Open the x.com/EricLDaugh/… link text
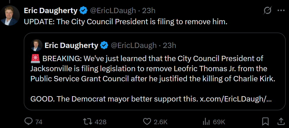The height and width of the screenshot is (128, 289). [x=236, y=99]
